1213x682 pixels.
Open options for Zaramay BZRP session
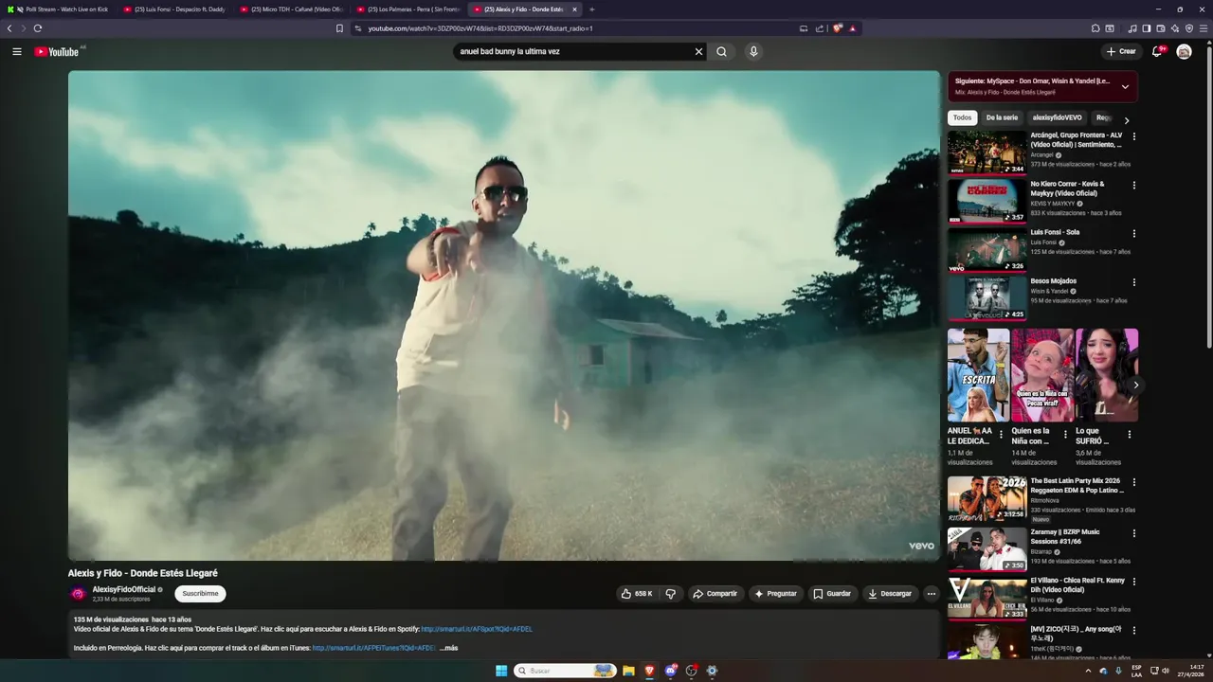click(x=1133, y=533)
